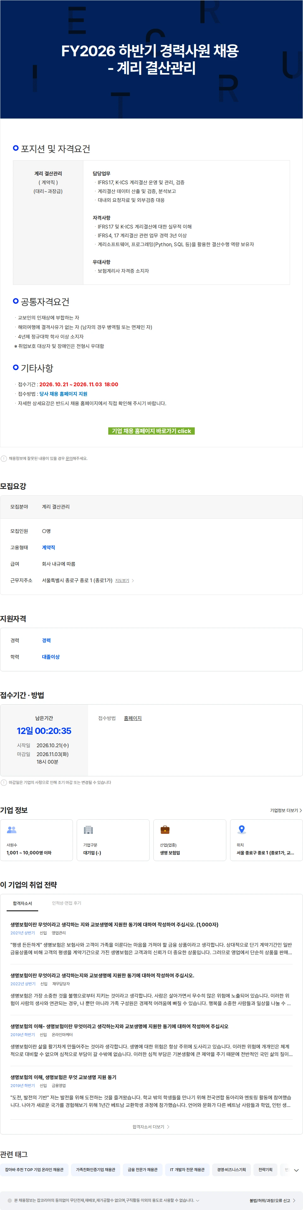Click the 사원수 company info card
Screen dimensions: 303x1210
pos(37,840)
